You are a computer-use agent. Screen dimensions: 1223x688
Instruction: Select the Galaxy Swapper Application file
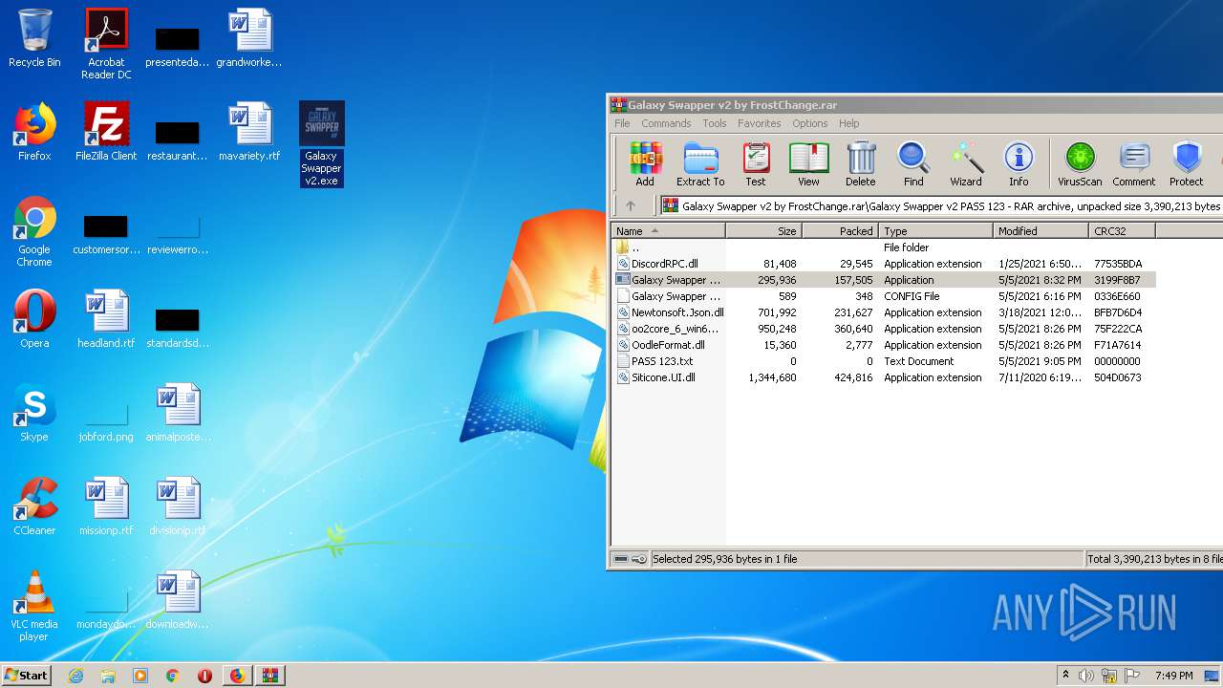pyautogui.click(x=884, y=280)
